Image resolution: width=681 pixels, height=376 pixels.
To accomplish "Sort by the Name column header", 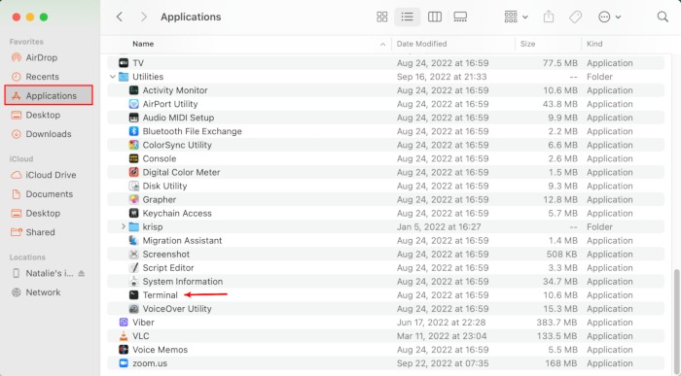I will pos(143,44).
